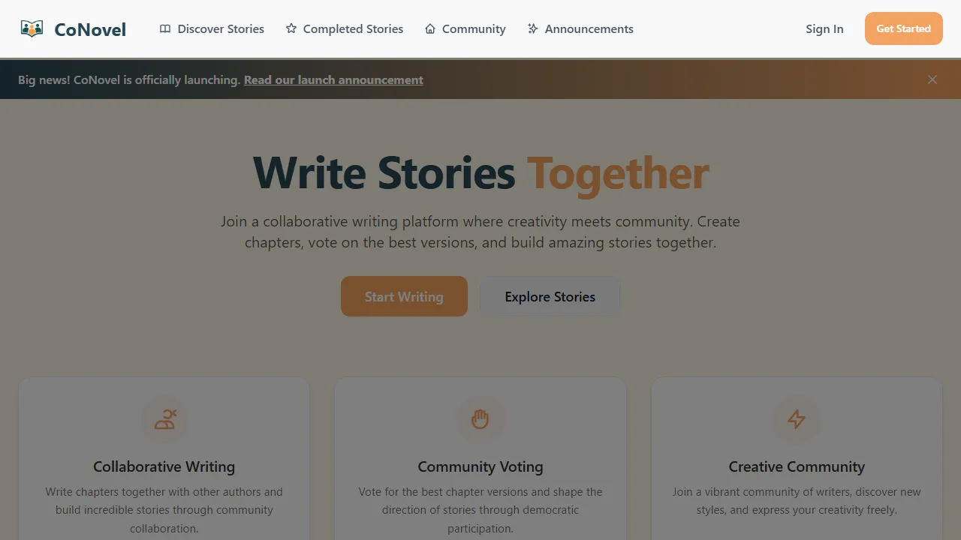This screenshot has height=540, width=961.
Task: Select the Community house icon
Action: point(429,28)
